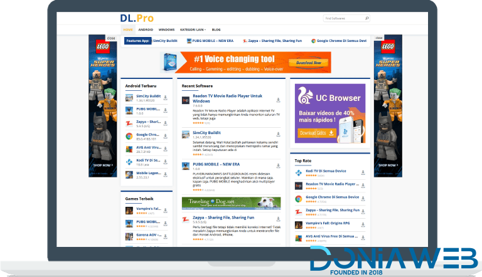The height and width of the screenshot is (277, 482).
Task: Expand the KATEGORI LAIN dropdown menu
Action: (193, 30)
